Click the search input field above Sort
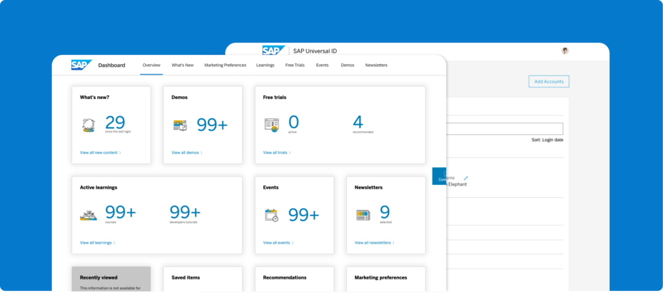The height and width of the screenshot is (293, 663). (x=505, y=129)
